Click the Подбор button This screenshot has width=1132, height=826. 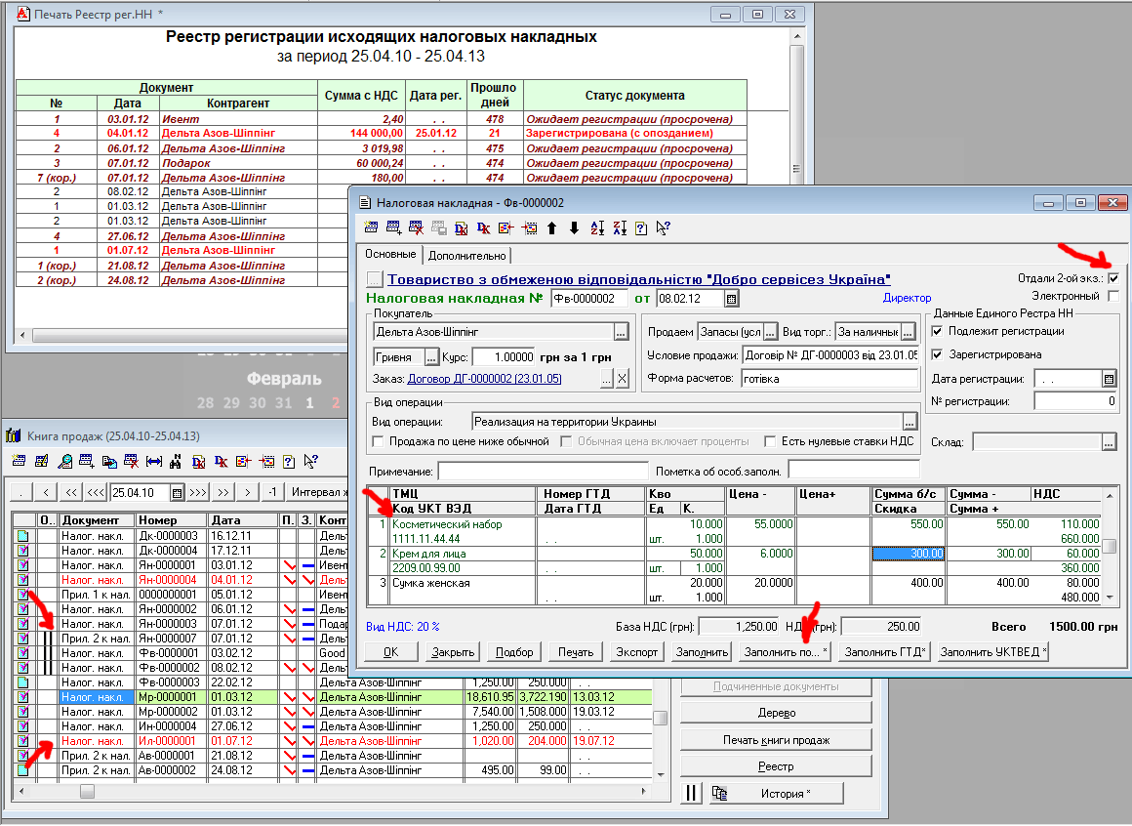514,652
